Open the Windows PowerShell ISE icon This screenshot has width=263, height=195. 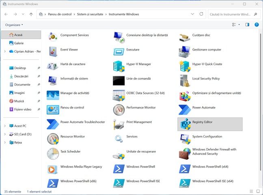click(x=119, y=183)
